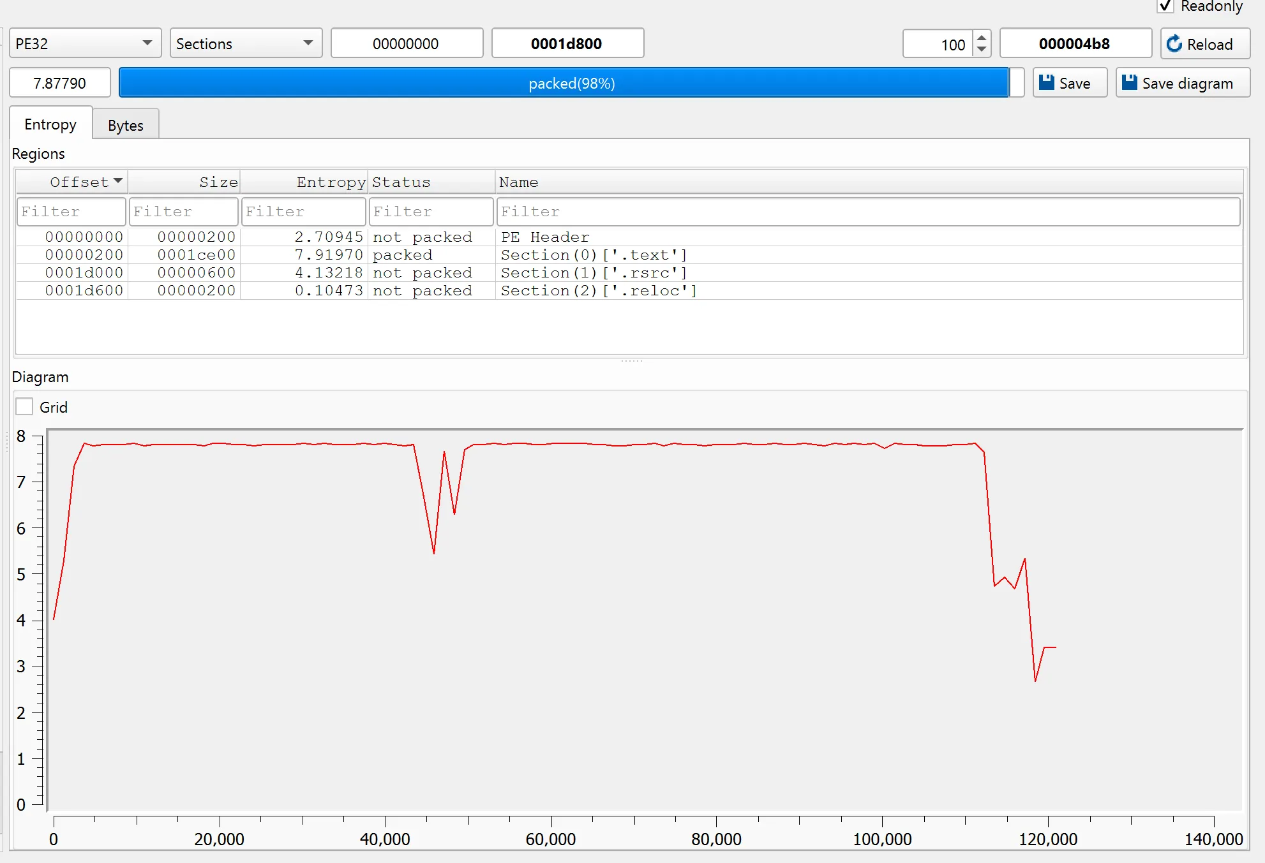This screenshot has height=863, width=1265.
Task: Expand the Sections dropdown
Action: click(x=245, y=43)
